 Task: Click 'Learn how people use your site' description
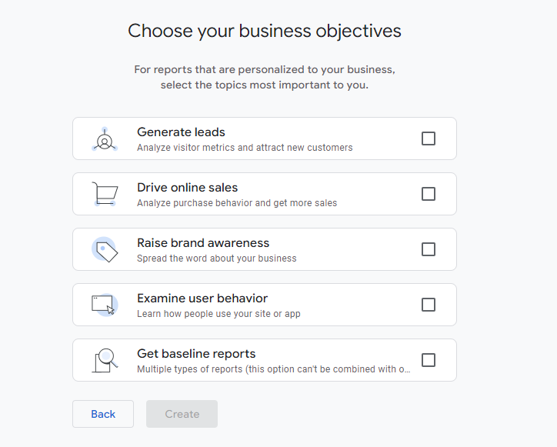tap(218, 314)
